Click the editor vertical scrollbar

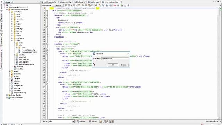click(x=219, y=63)
